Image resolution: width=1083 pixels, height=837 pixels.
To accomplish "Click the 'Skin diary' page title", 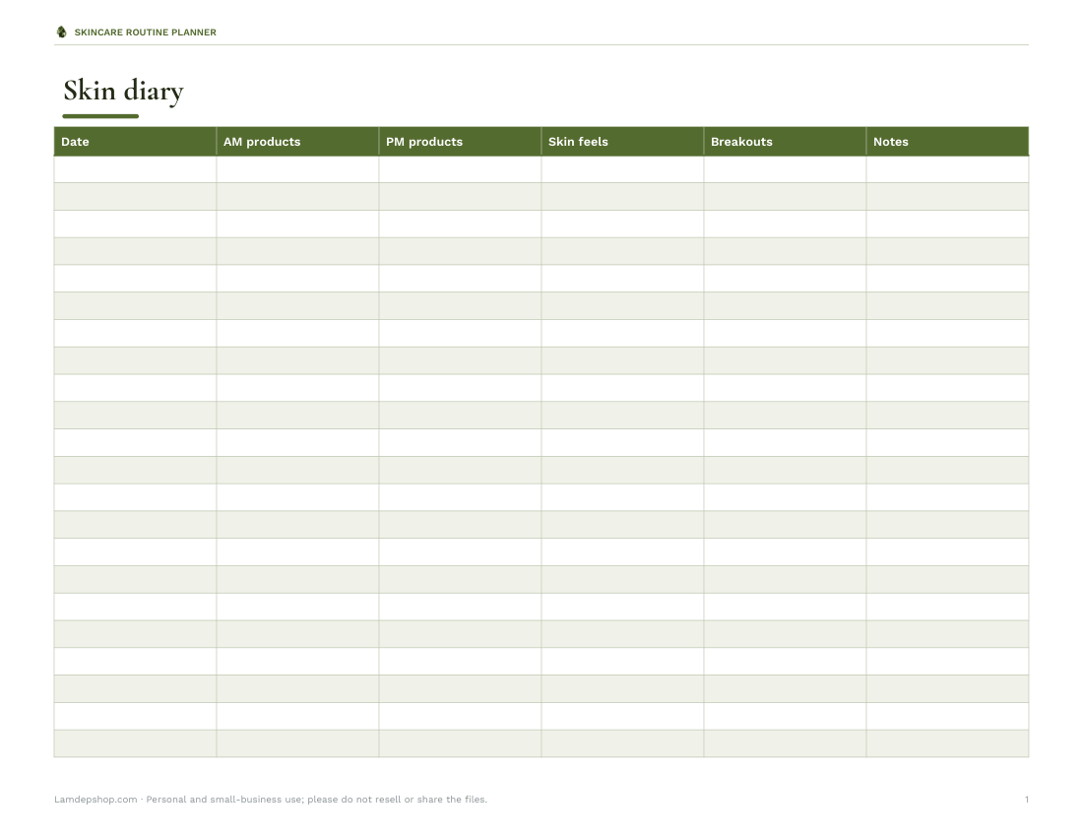I will click(x=124, y=92).
